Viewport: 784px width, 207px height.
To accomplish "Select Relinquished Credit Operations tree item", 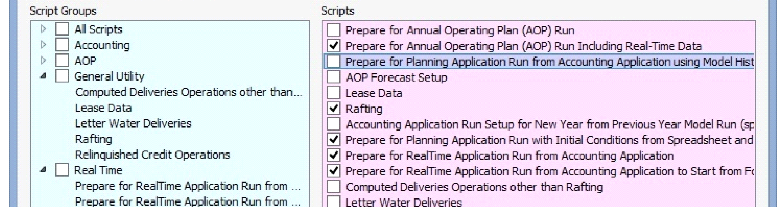I will 152,154.
